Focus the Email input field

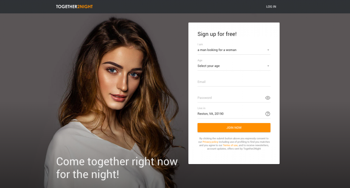[234, 82]
